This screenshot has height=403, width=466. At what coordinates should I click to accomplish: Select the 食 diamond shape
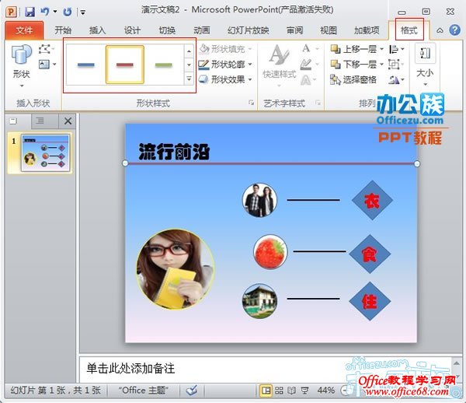370,254
